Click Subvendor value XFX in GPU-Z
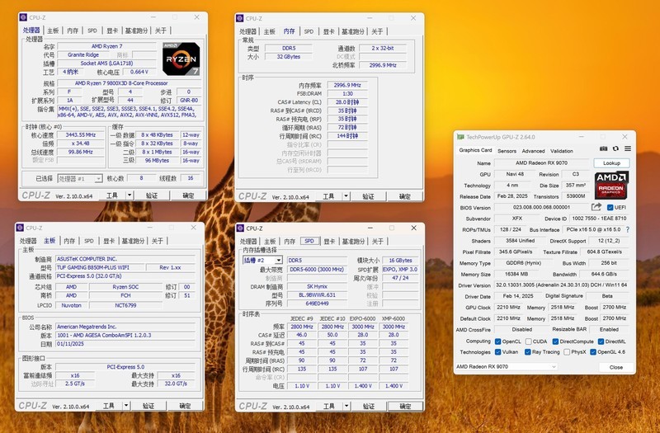 [517, 219]
